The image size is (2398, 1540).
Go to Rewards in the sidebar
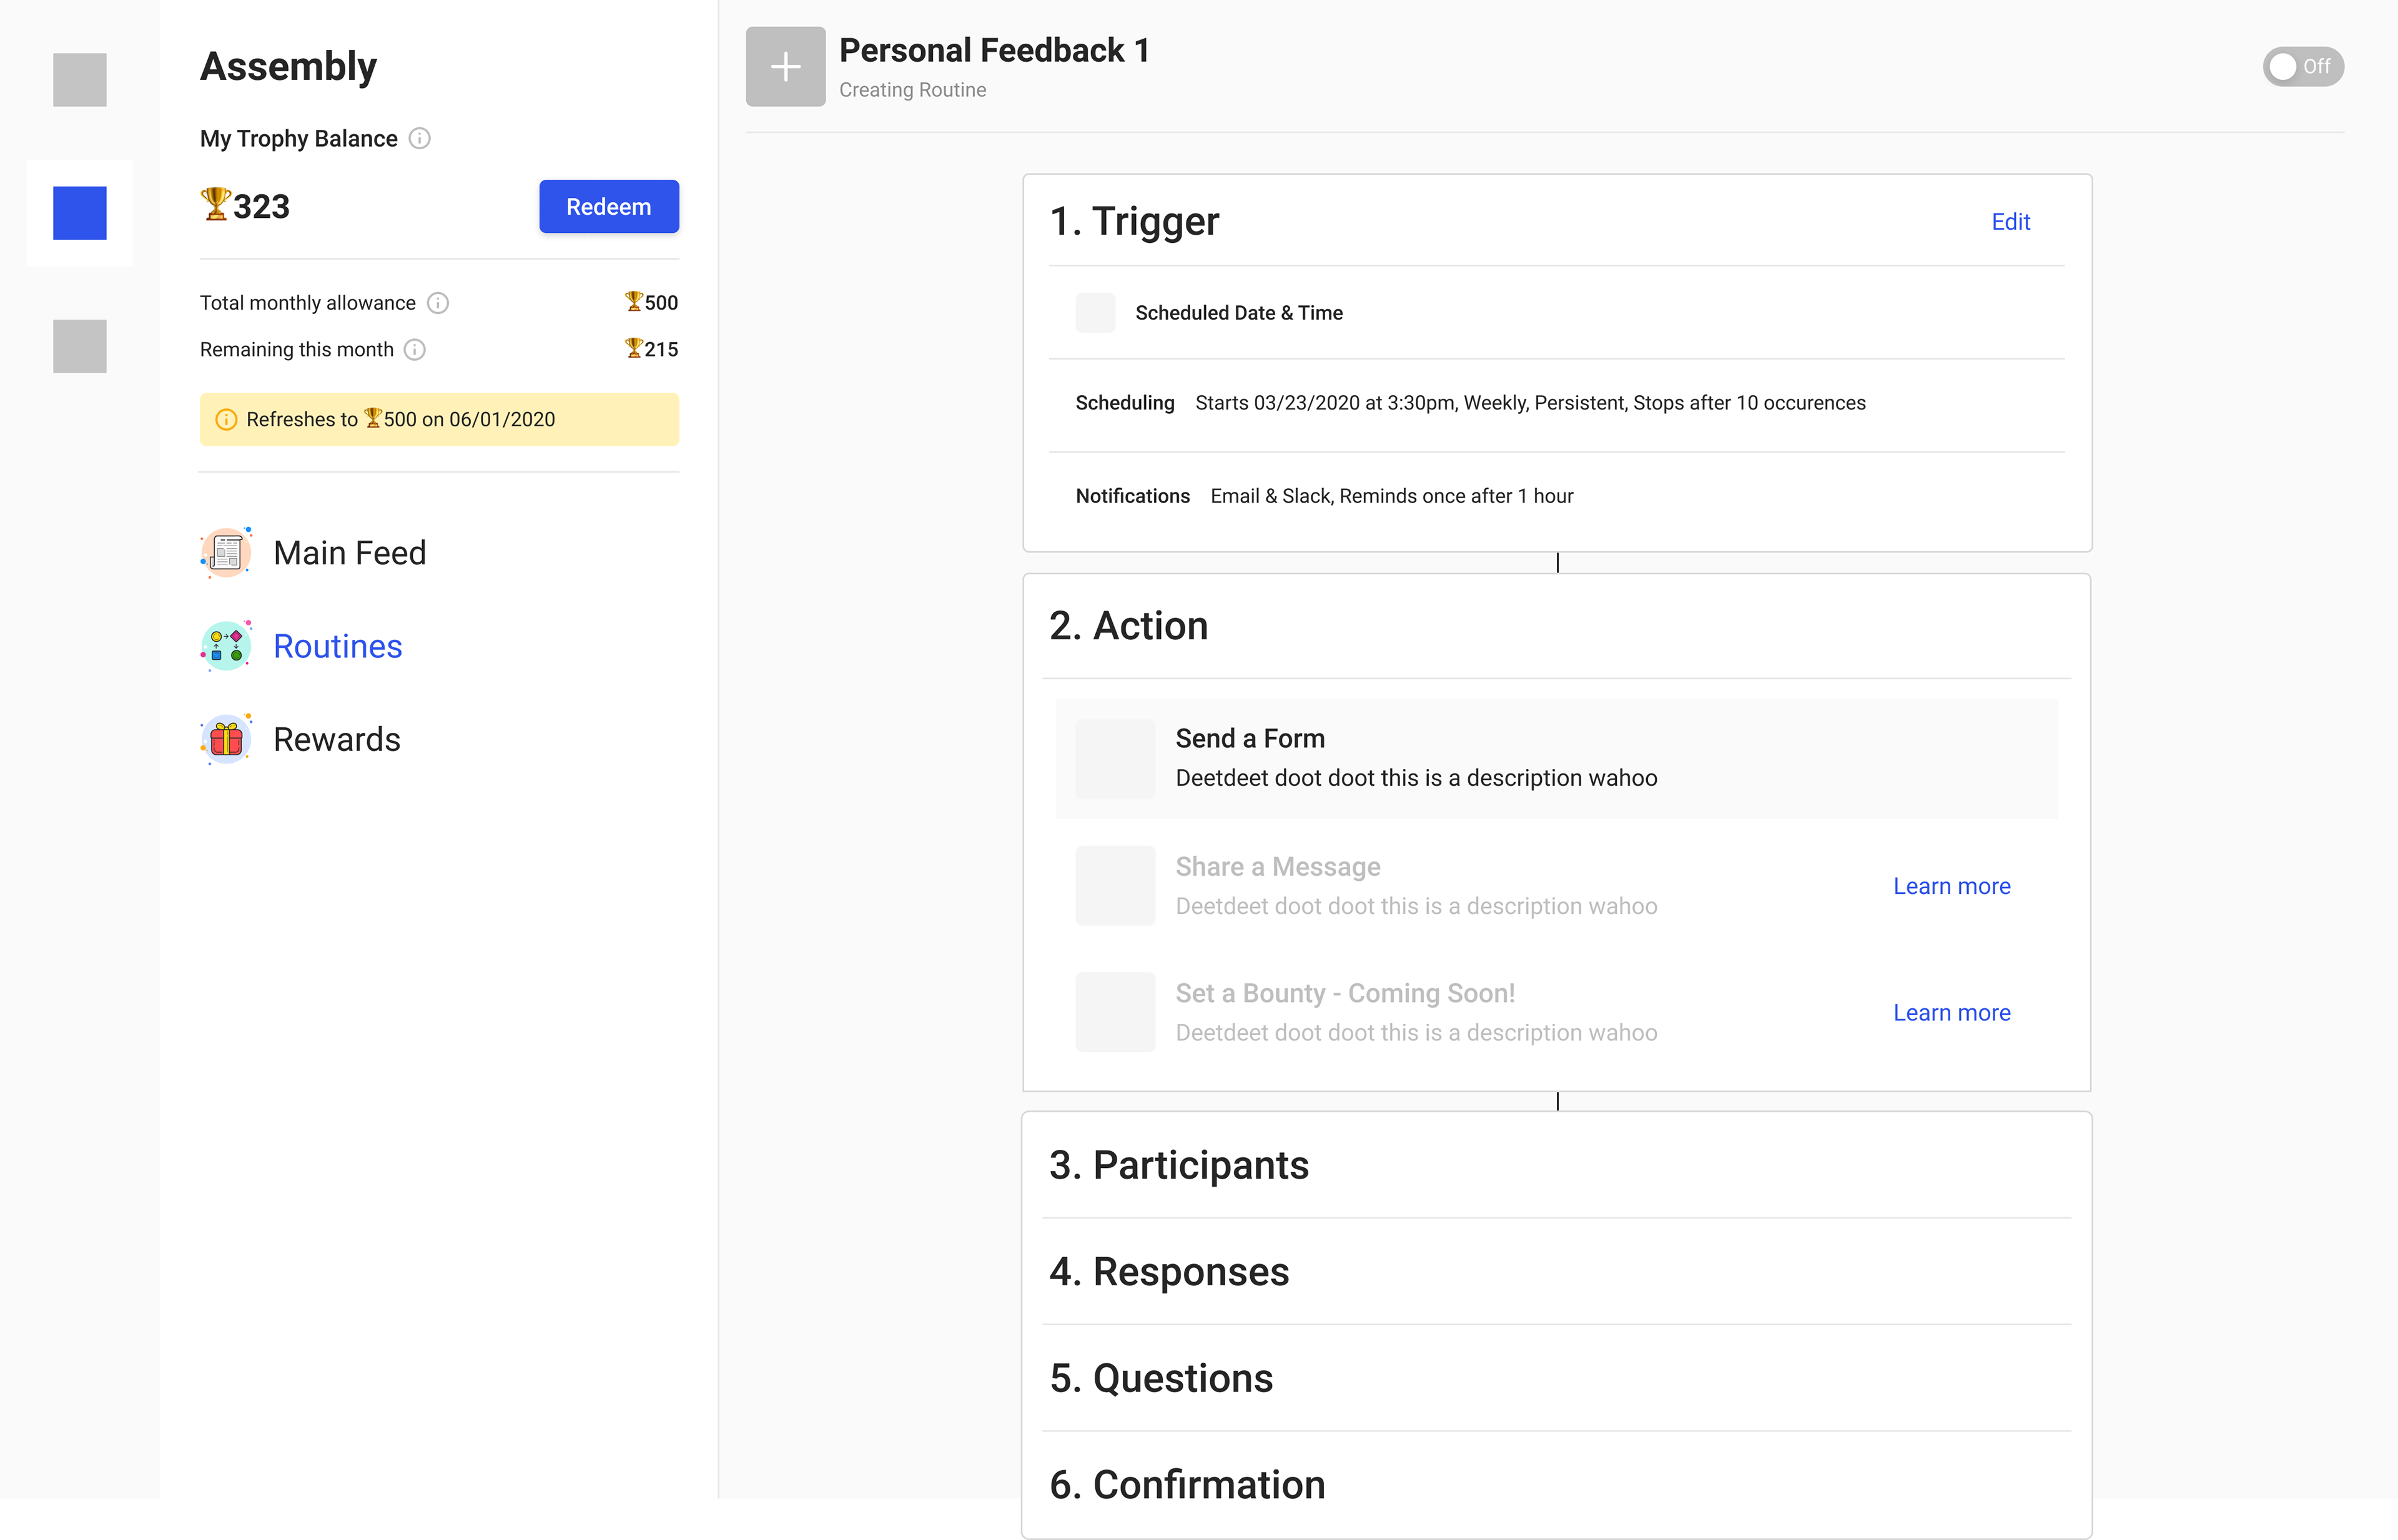pos(336,740)
